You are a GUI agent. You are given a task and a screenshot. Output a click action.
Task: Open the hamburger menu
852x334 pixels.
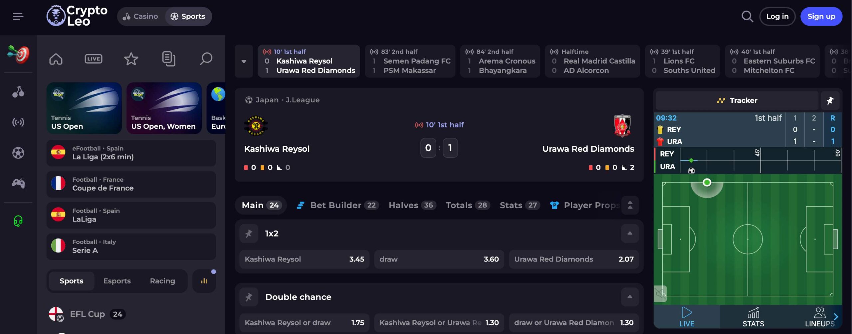click(x=18, y=16)
